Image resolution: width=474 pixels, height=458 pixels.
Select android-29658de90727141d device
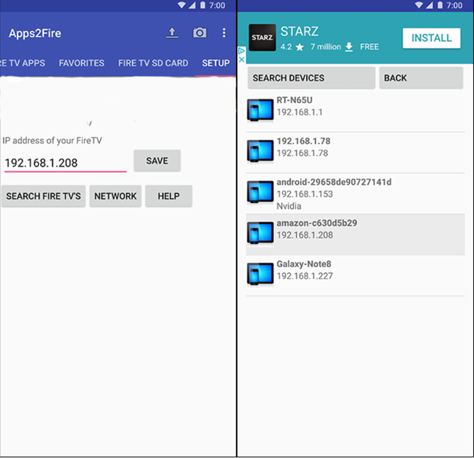[x=355, y=193]
